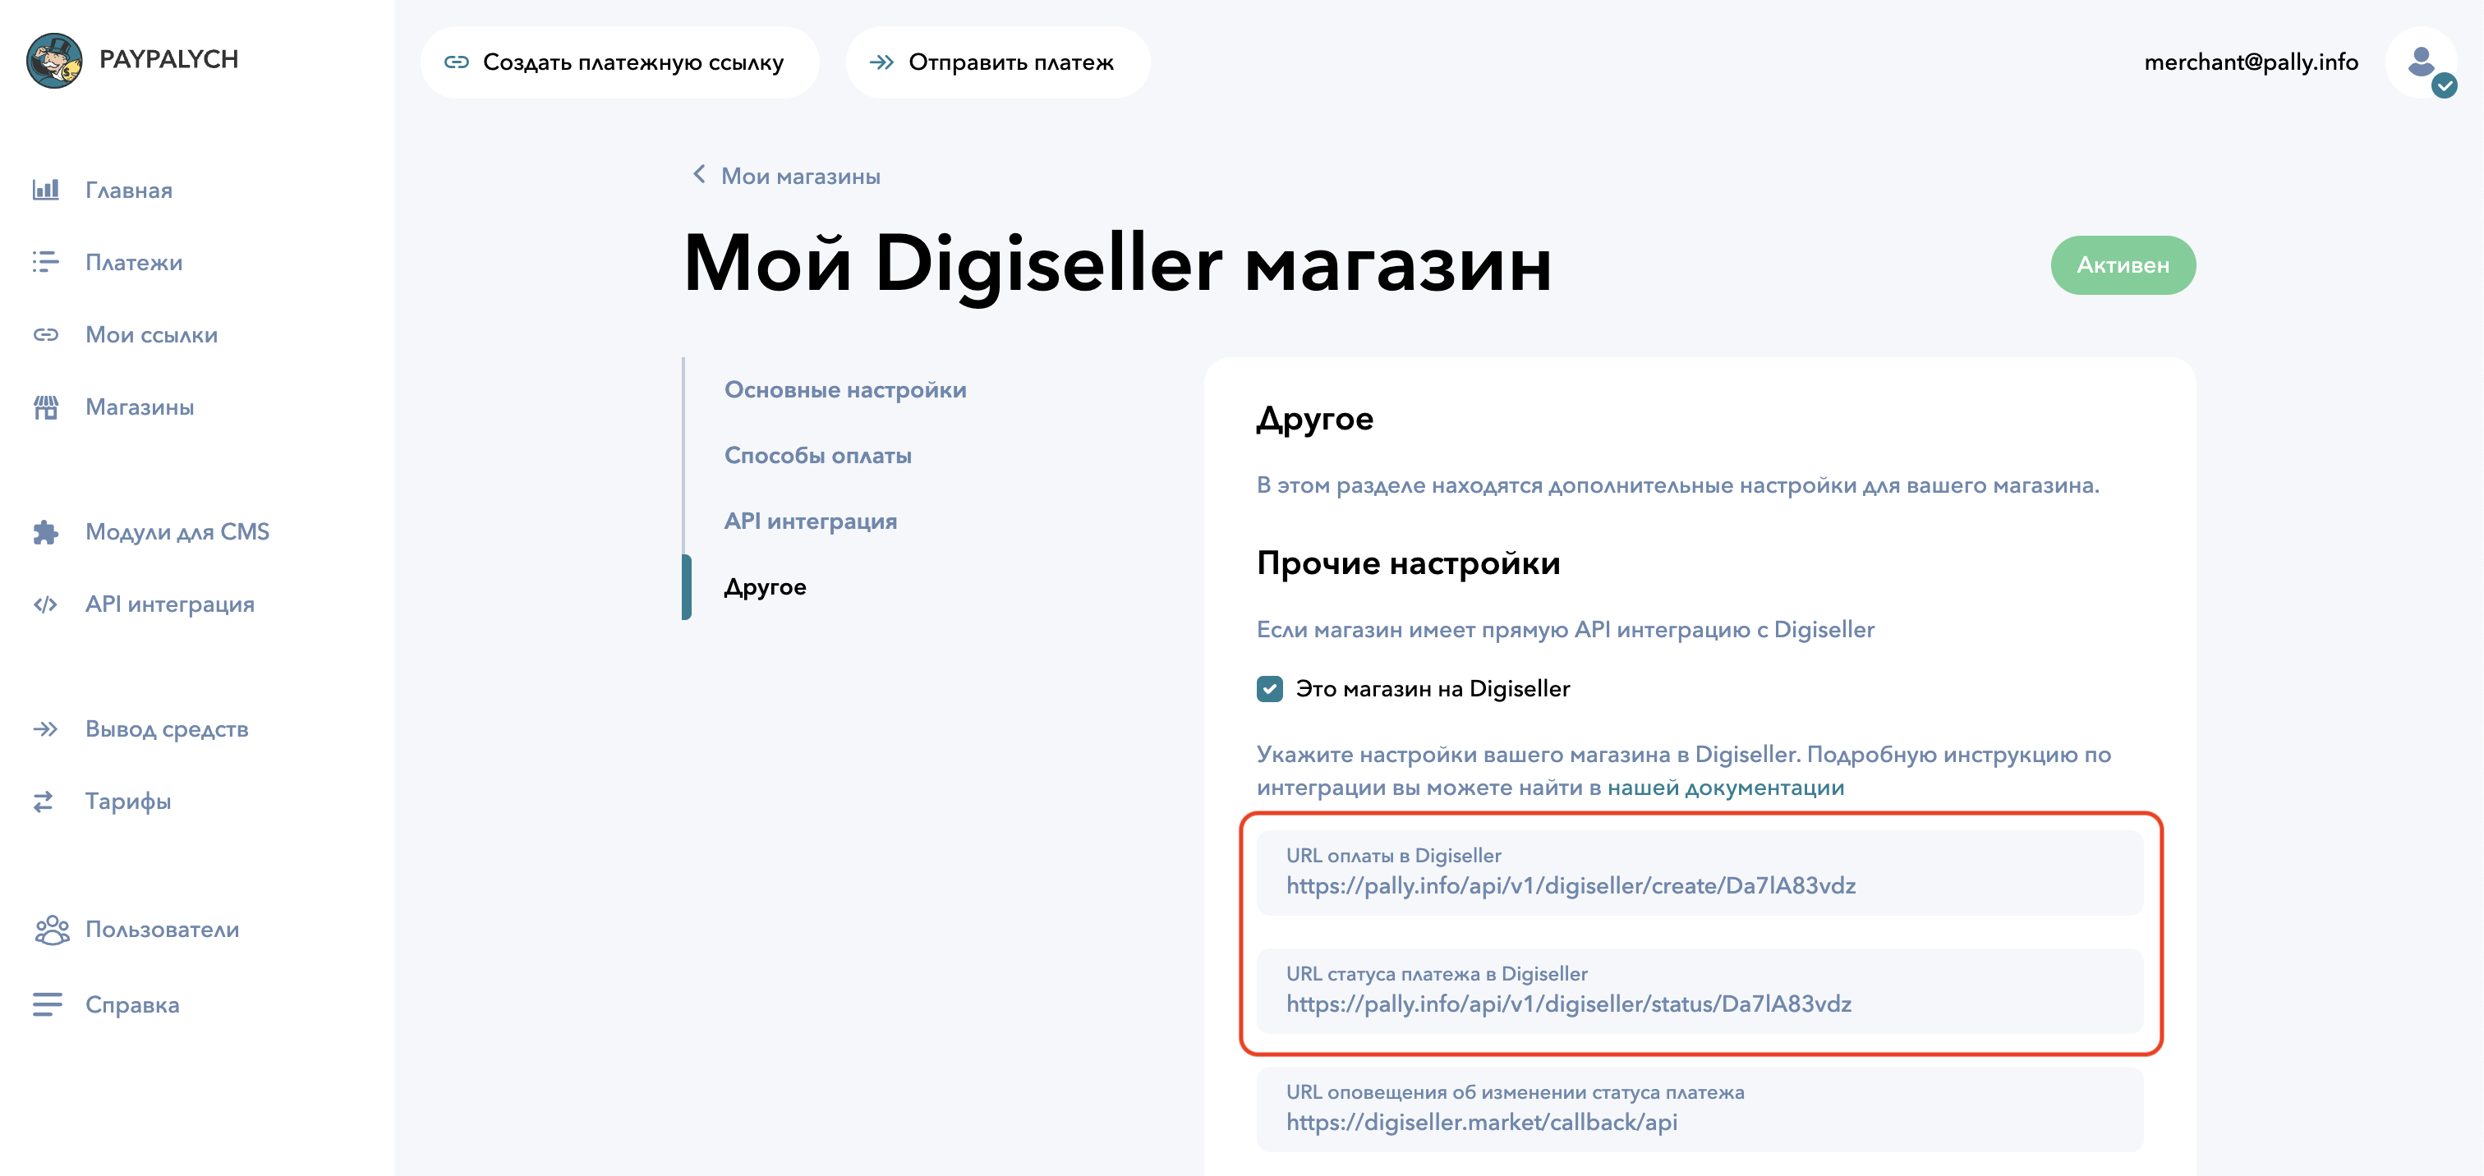Click the back chevron before Мои магазины
The height and width of the screenshot is (1176, 2484).
click(699, 174)
